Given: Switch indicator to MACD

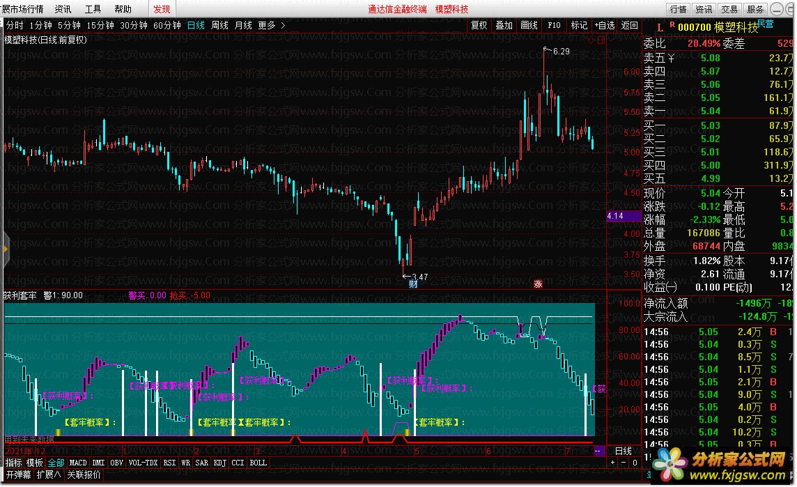Looking at the screenshot, I should pyautogui.click(x=78, y=463).
